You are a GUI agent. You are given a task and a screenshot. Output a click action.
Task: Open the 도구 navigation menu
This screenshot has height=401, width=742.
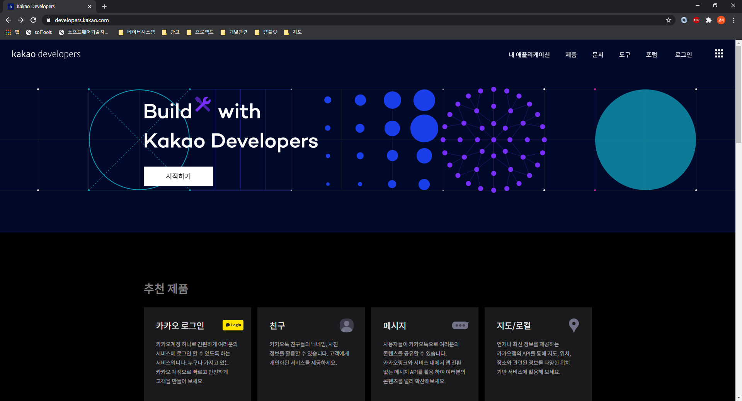625,55
